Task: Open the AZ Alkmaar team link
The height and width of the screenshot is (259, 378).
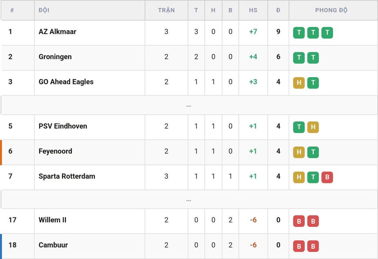Action: click(57, 32)
